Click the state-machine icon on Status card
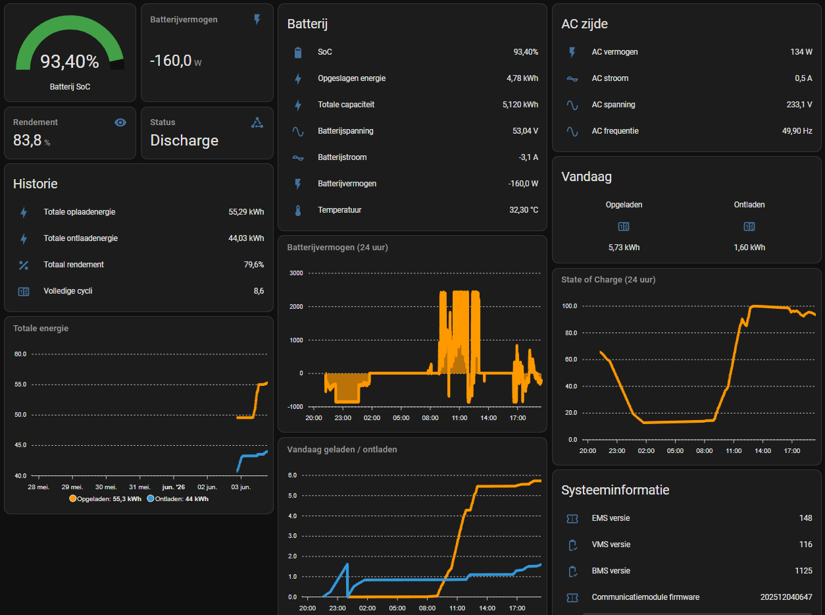Viewport: 825px width, 615px height. point(257,122)
